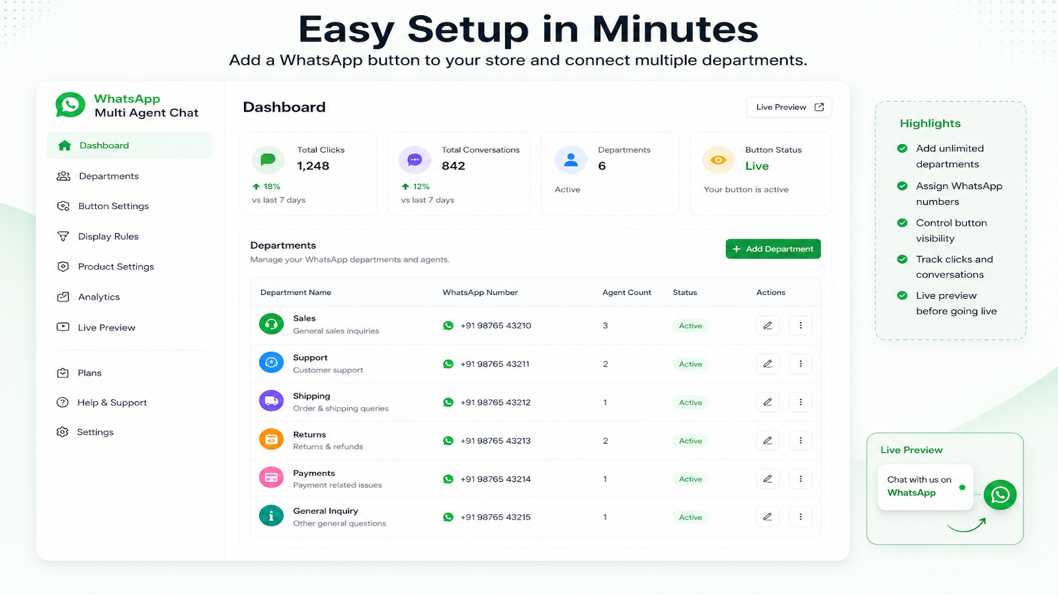Click the Active status badge for General Inquiry

[x=690, y=517]
